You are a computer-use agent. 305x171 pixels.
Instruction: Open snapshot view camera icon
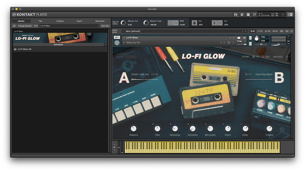tap(239, 38)
